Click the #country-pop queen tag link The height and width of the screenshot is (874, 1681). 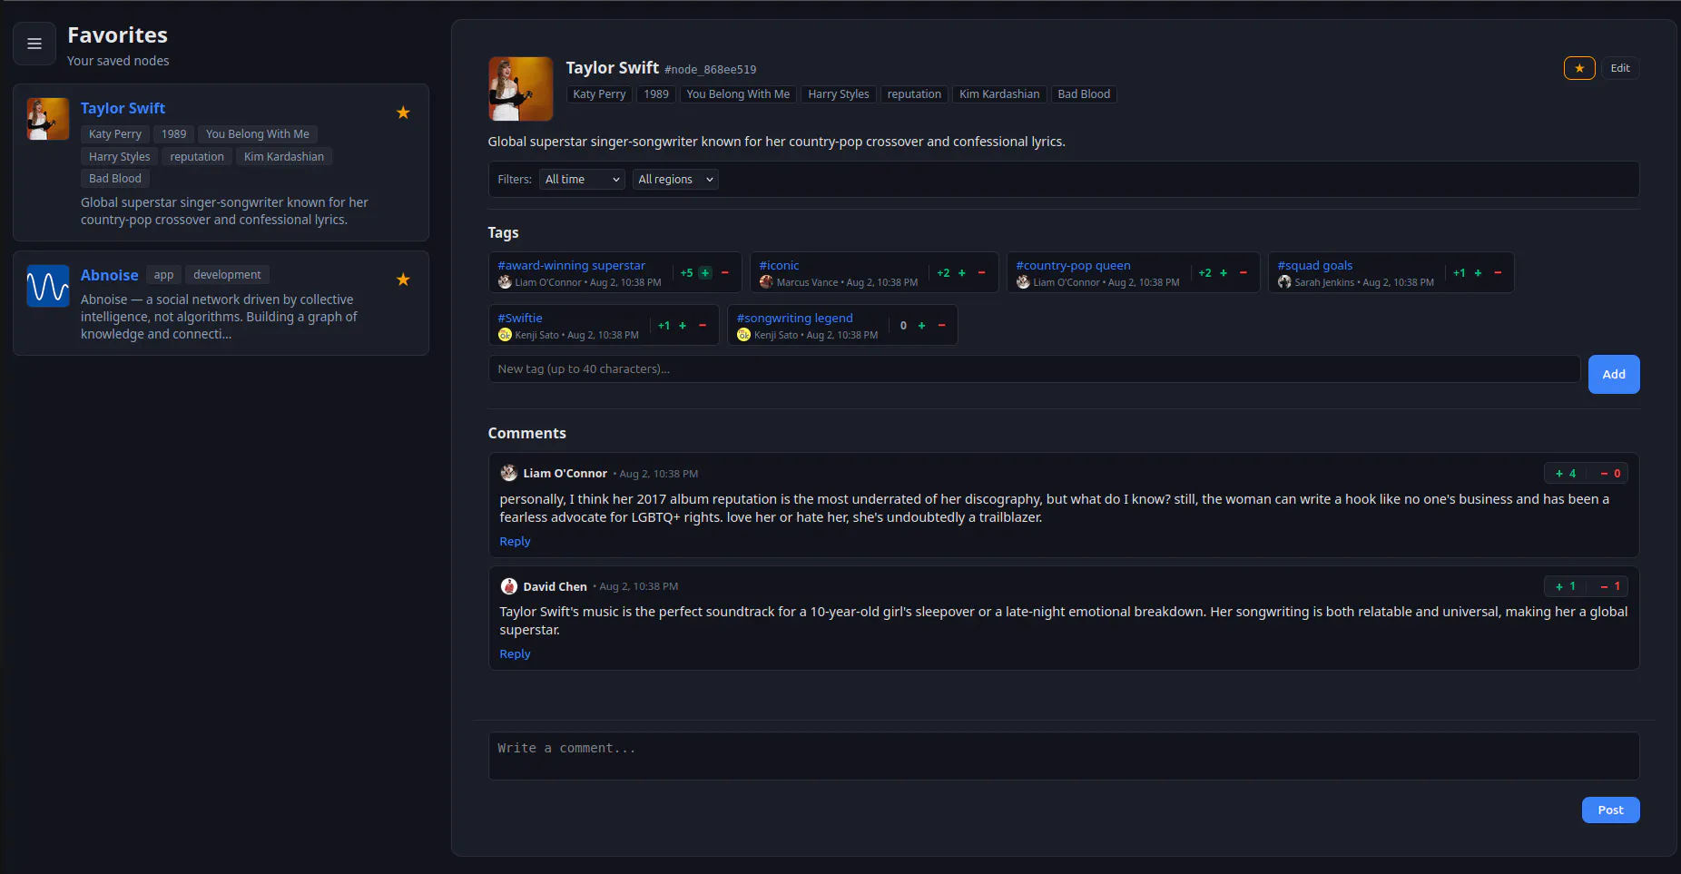click(1073, 266)
